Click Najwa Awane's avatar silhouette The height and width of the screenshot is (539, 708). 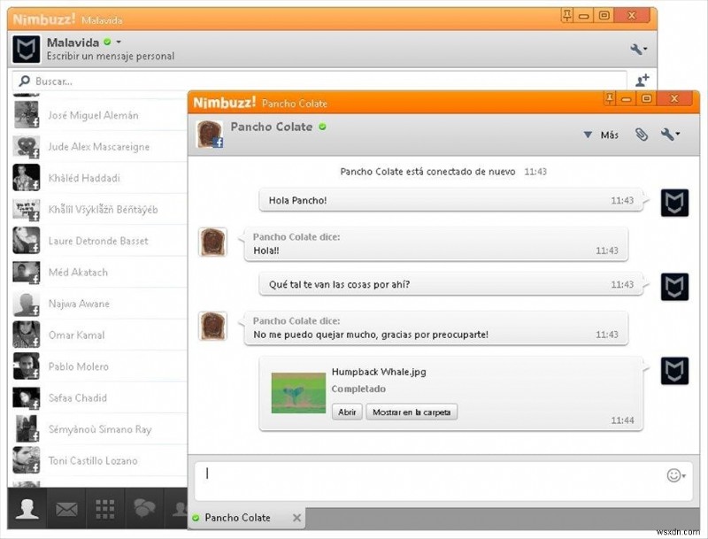coord(27,304)
